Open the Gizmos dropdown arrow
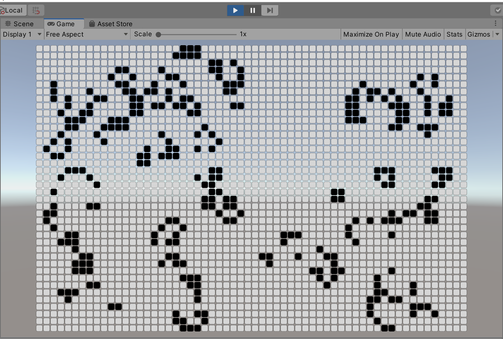 [x=497, y=34]
